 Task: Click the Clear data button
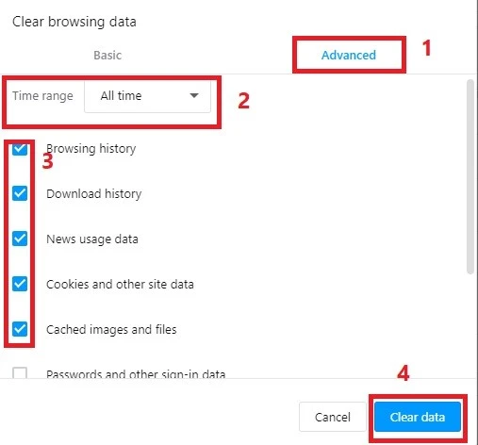click(418, 417)
